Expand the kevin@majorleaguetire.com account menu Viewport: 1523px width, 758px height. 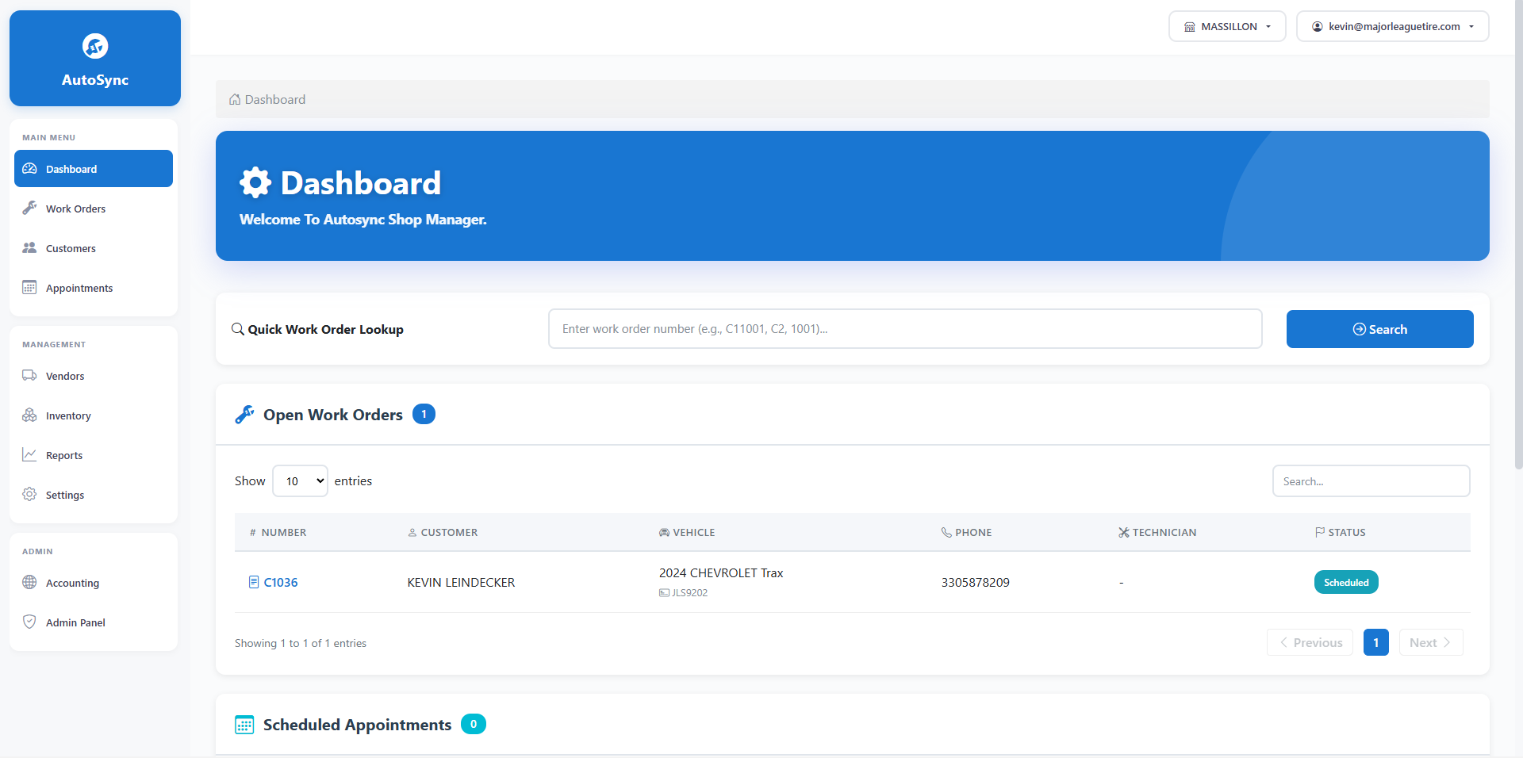tap(1392, 26)
